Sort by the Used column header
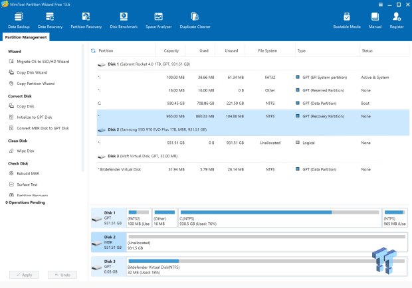Viewport: 412px width, 288px height. 200,50
